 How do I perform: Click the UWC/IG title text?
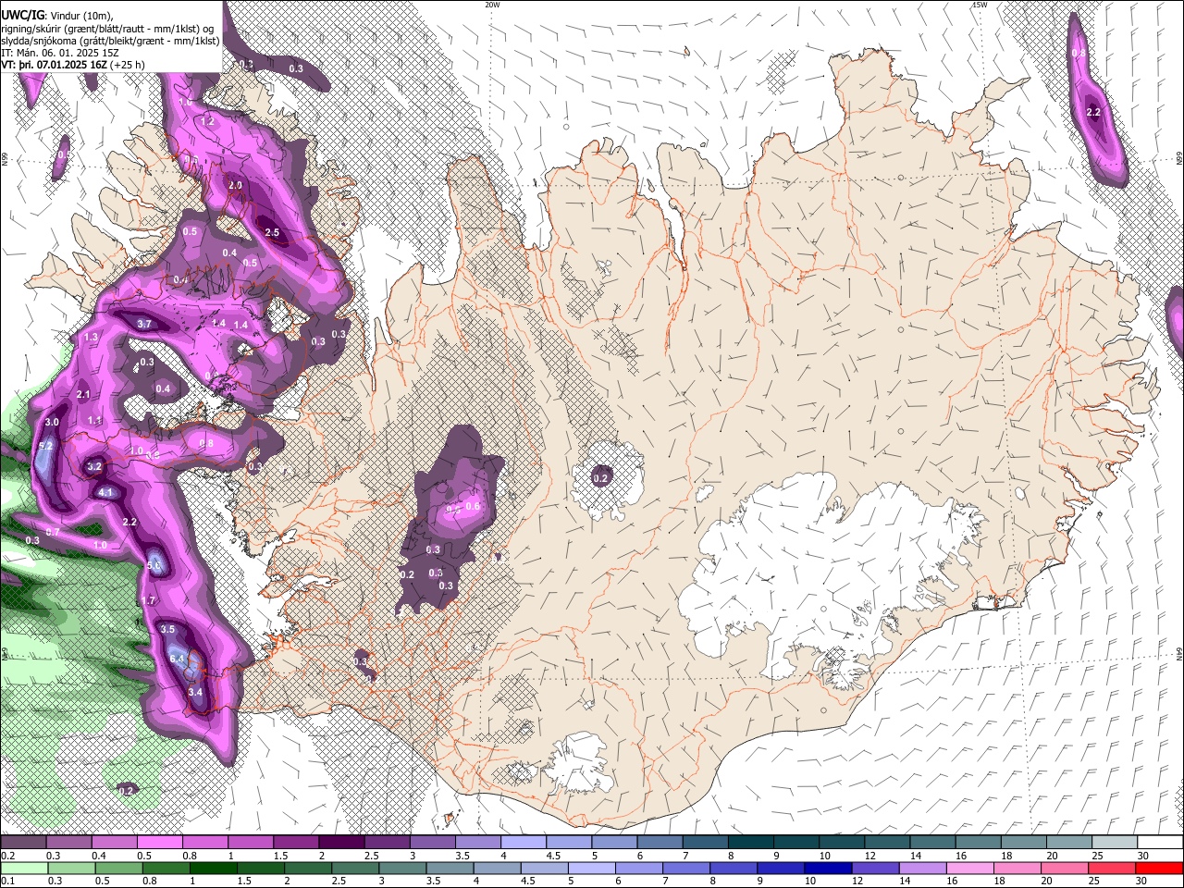tap(21, 14)
